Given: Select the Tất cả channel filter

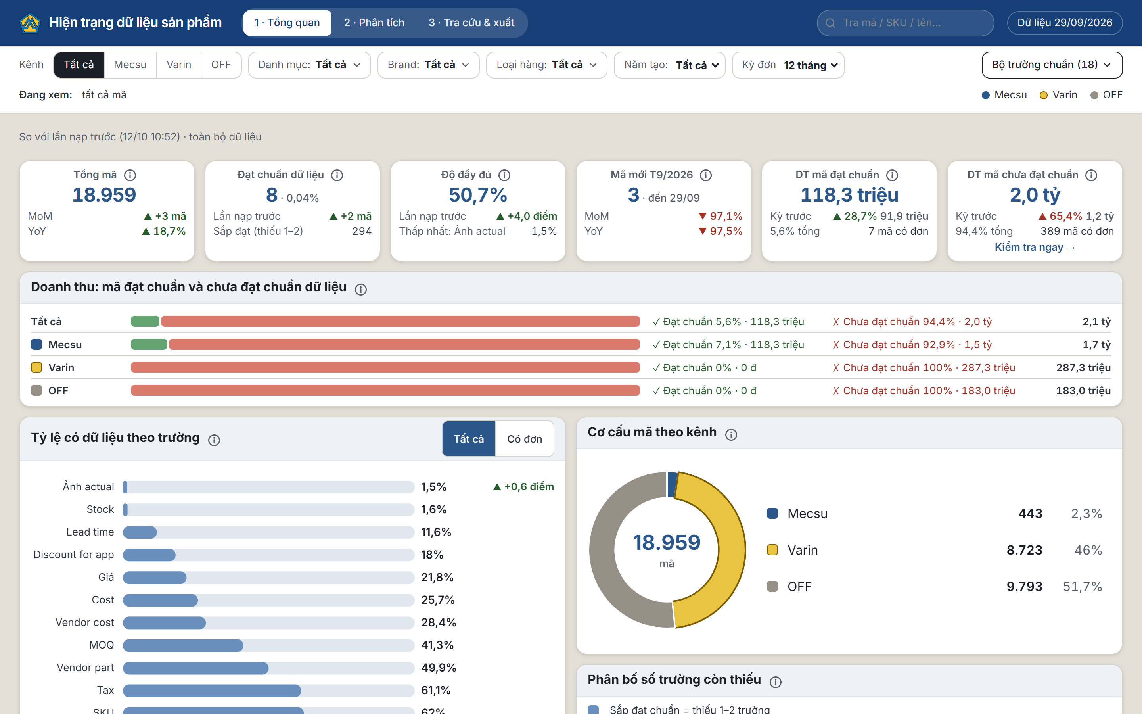Looking at the screenshot, I should [x=79, y=65].
